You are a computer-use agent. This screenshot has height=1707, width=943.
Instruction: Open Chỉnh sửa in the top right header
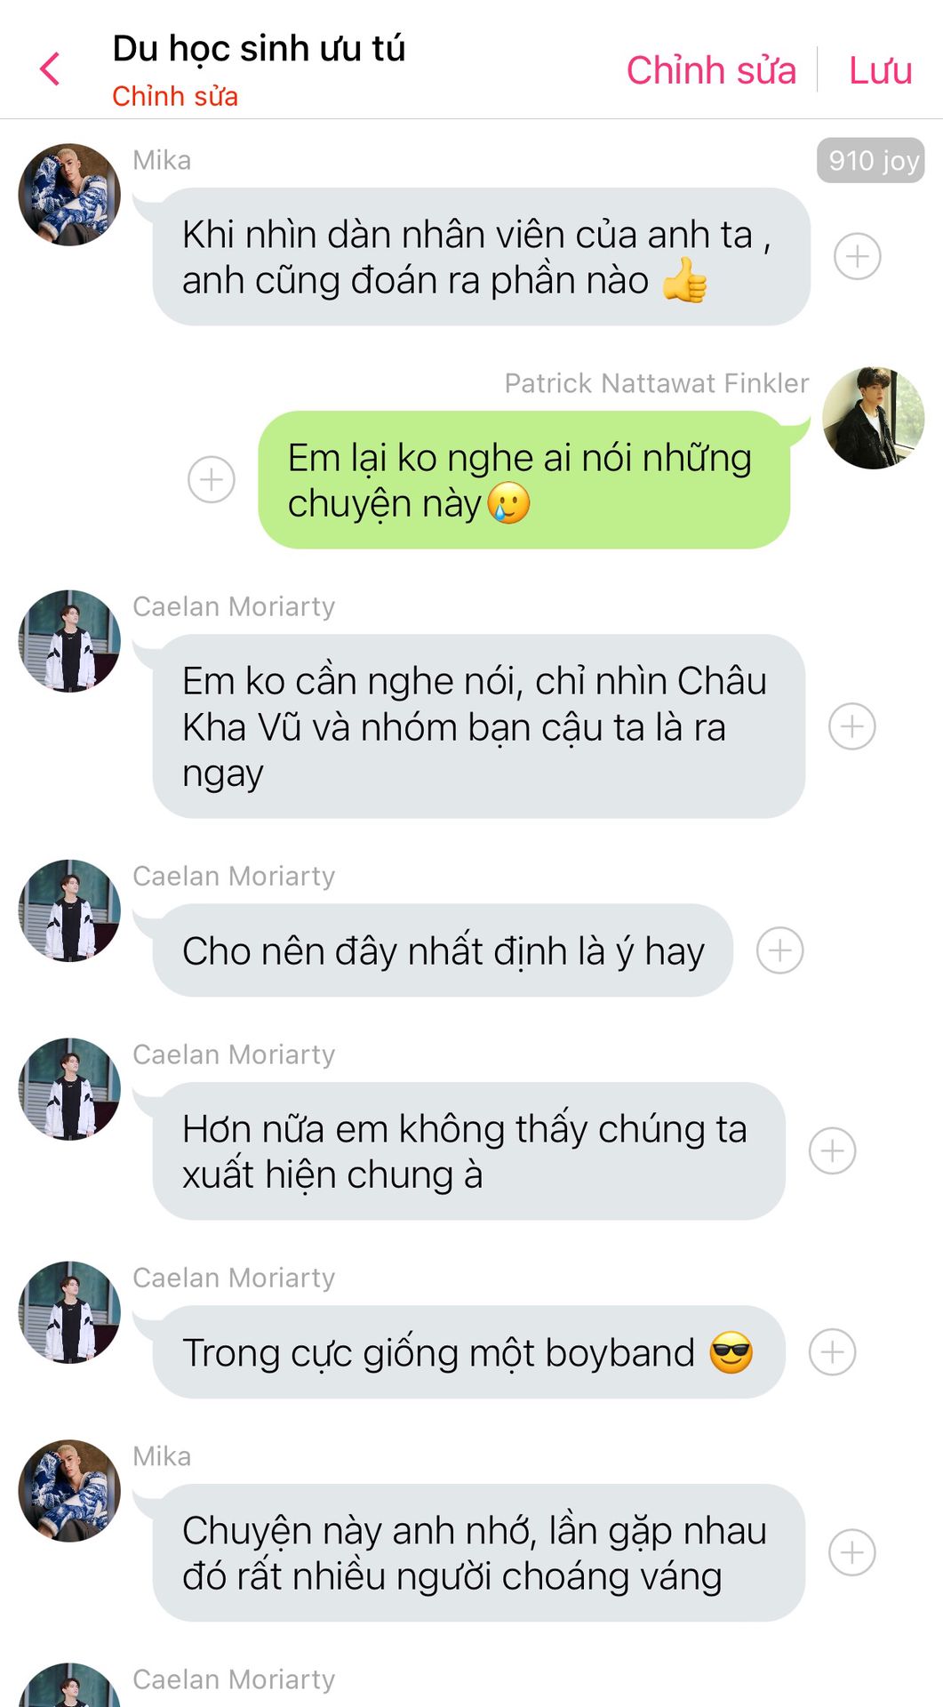click(711, 70)
